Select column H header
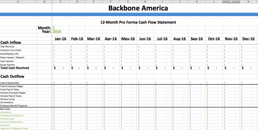Screen dimensions: 258x130 pos(145,2)
